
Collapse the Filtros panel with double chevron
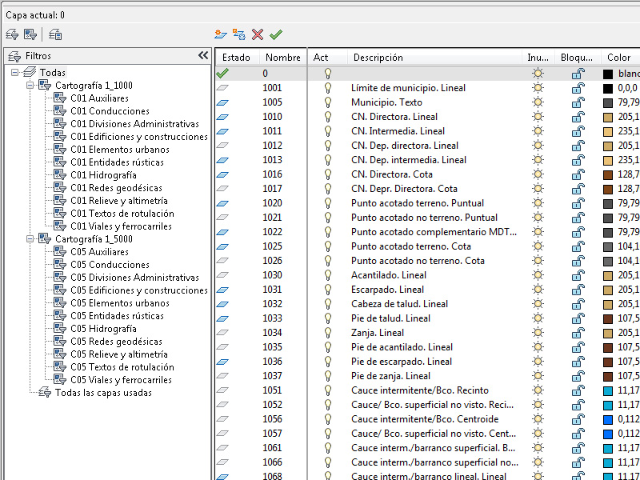point(203,56)
